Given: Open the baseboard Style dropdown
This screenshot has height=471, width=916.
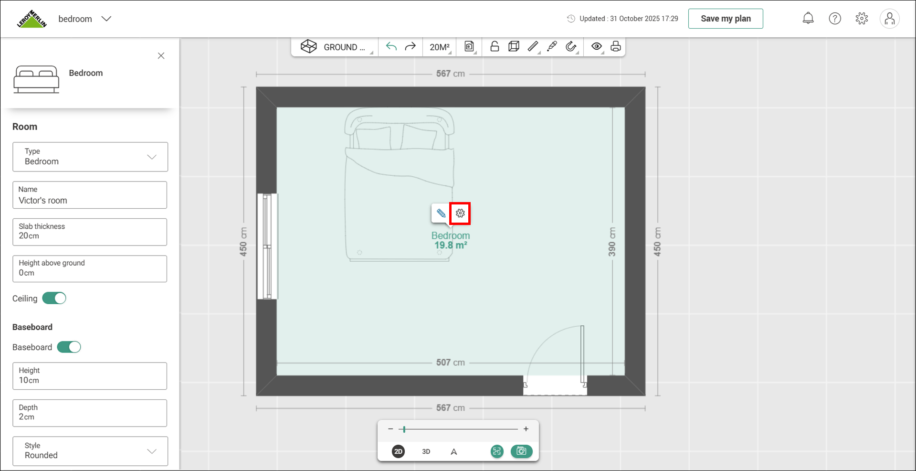Looking at the screenshot, I should (x=90, y=451).
